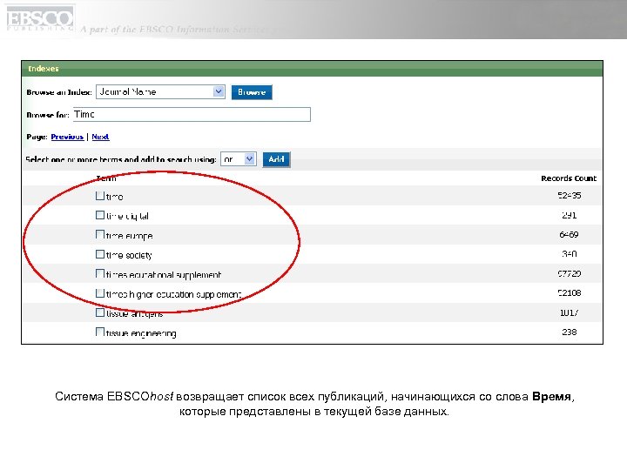The width and height of the screenshot is (627, 470).
Task: Check 'times higher education supplement' checkbox
Action: (x=100, y=293)
